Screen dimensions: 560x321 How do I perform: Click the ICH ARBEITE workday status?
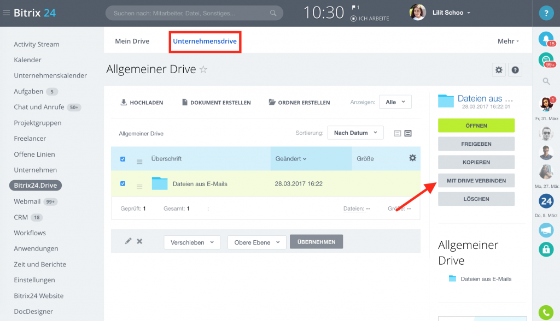[370, 19]
